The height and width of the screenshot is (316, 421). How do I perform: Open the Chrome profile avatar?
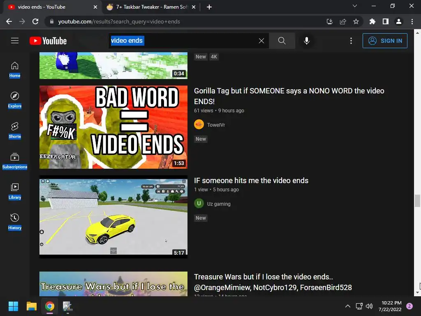[399, 21]
